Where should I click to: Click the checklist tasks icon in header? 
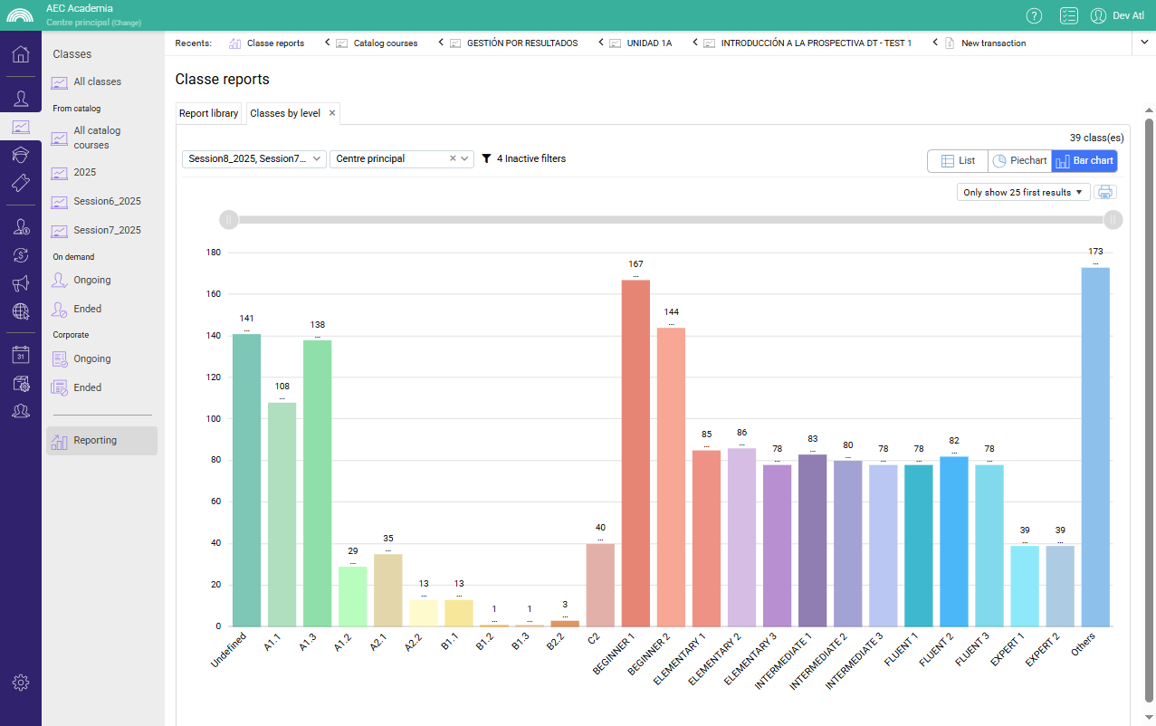pos(1068,15)
